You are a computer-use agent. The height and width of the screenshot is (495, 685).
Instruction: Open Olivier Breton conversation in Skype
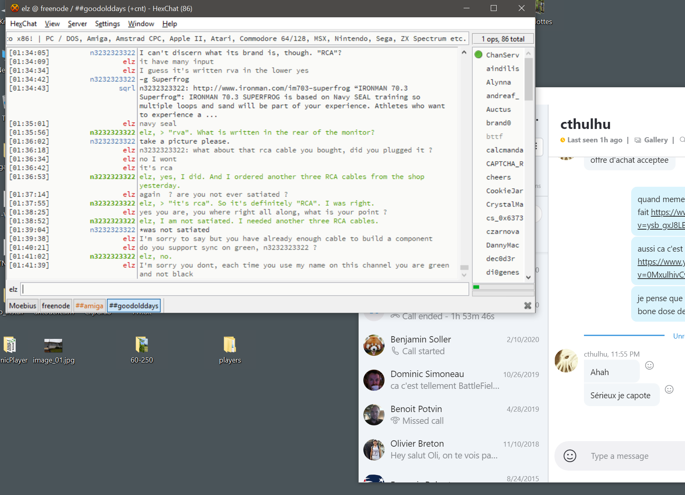[452, 449]
